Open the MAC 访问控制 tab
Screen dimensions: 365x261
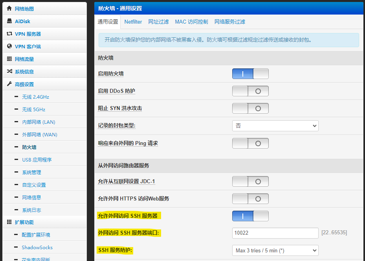[x=191, y=22]
